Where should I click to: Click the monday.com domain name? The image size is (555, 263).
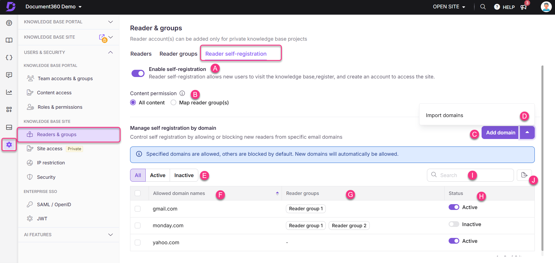tap(168, 226)
